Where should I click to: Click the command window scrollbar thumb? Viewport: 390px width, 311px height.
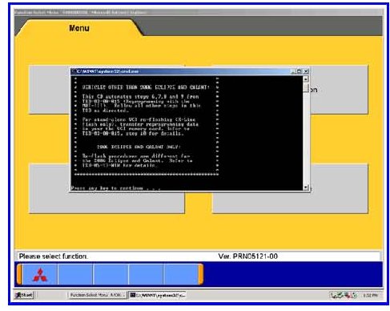tap(306, 88)
